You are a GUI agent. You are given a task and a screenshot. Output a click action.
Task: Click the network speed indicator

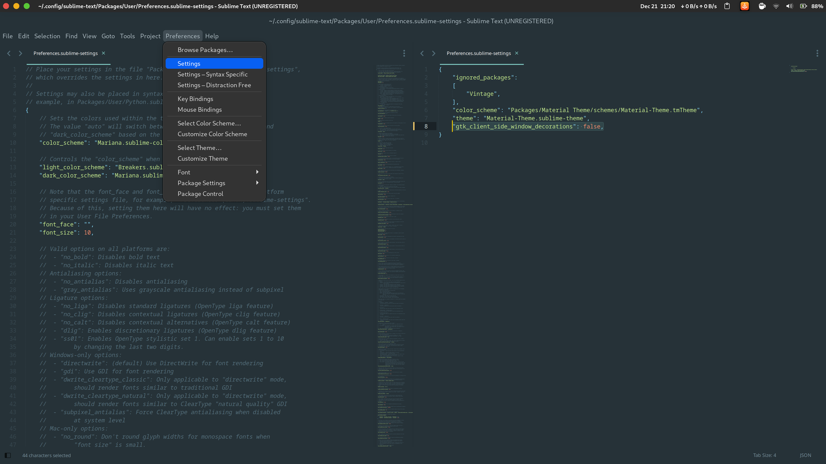pos(698,6)
